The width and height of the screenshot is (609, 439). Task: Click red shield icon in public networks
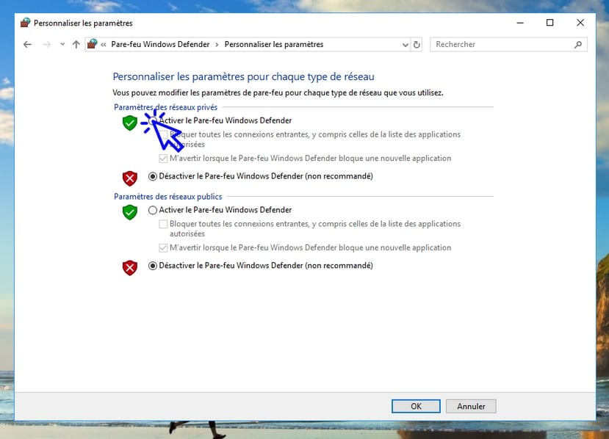point(130,268)
